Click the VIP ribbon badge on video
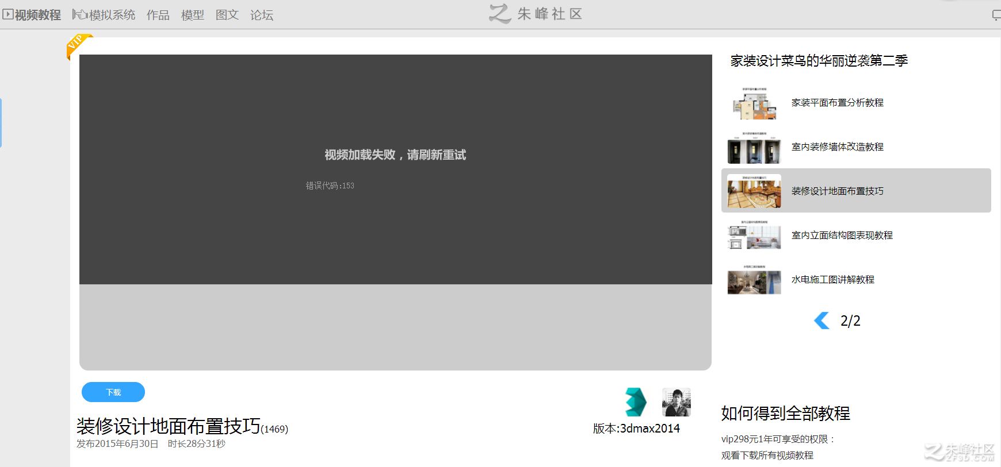The width and height of the screenshot is (1001, 467). [x=78, y=45]
